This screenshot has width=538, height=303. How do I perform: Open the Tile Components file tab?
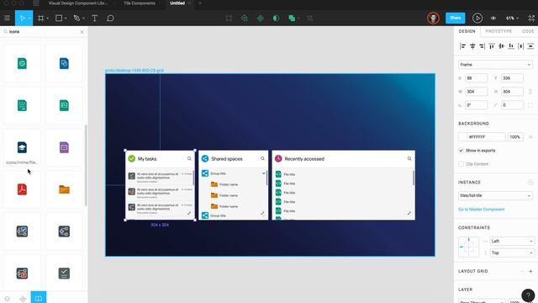click(x=140, y=3)
